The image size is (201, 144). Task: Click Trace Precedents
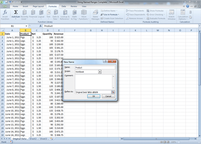[135, 11]
